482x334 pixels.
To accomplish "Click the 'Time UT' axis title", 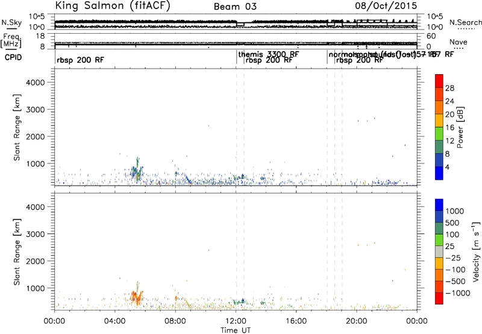I will (236, 330).
